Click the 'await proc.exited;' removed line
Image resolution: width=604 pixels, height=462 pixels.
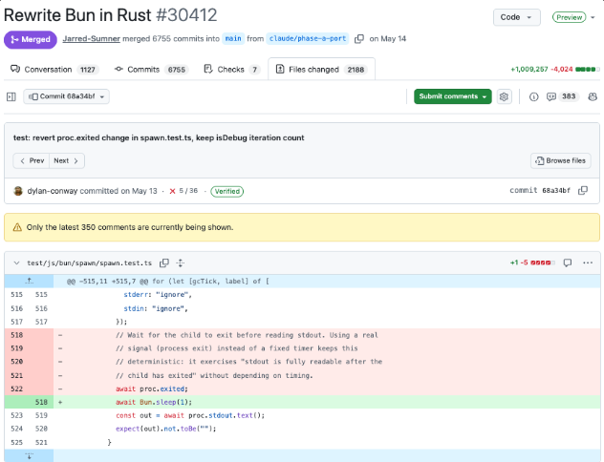(x=152, y=388)
